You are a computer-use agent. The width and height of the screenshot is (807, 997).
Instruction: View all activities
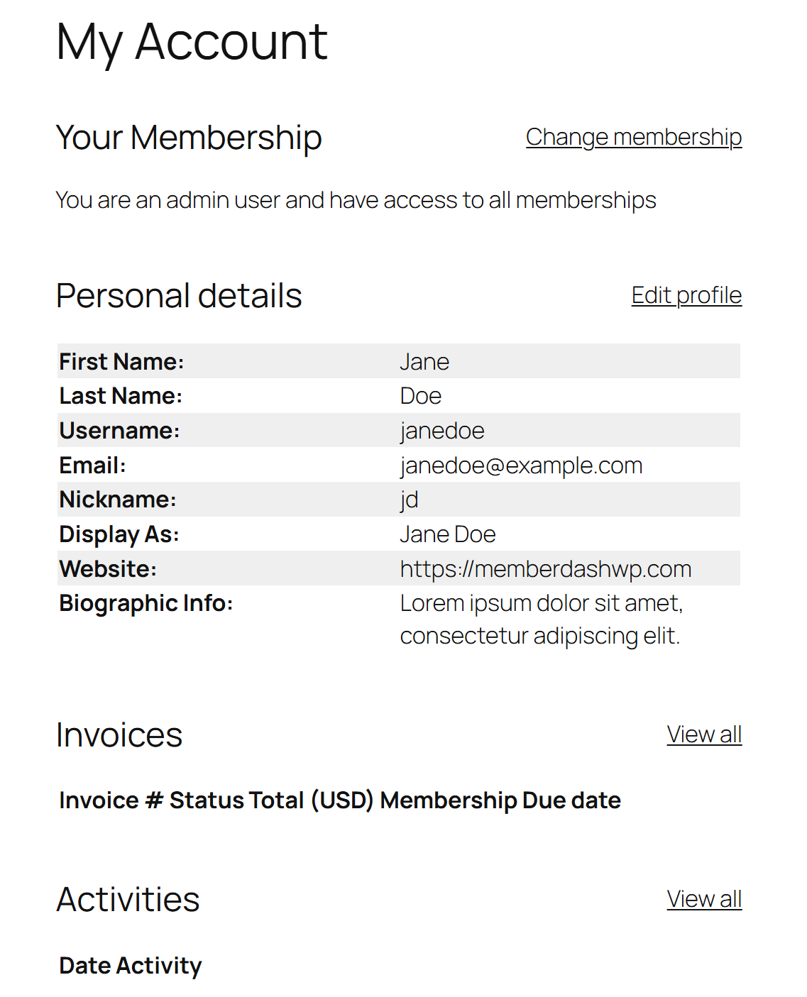(704, 899)
